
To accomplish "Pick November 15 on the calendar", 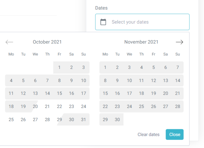I will click(x=105, y=93).
